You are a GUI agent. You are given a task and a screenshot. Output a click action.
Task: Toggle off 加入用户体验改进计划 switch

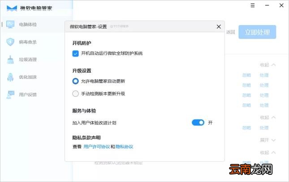pyautogui.click(x=198, y=122)
